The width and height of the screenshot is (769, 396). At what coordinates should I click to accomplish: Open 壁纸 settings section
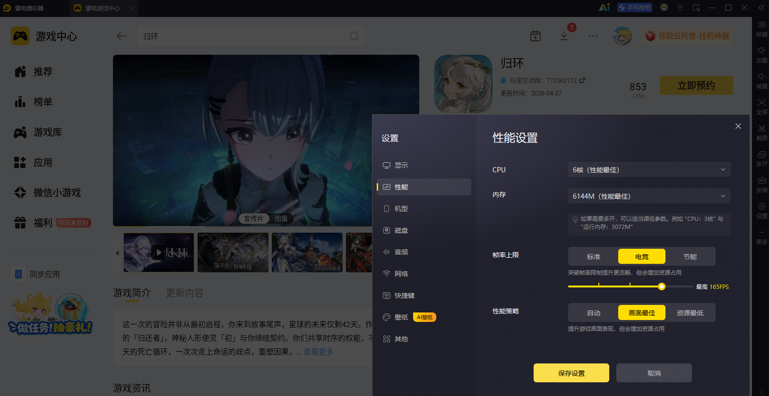tap(424, 317)
